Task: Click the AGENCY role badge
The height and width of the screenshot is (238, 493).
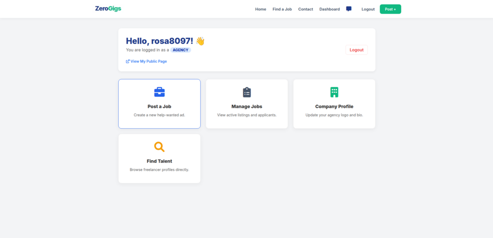Action: tap(181, 50)
